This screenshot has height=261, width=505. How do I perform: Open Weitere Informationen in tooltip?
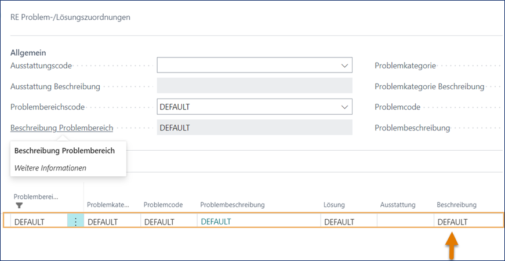(x=50, y=168)
